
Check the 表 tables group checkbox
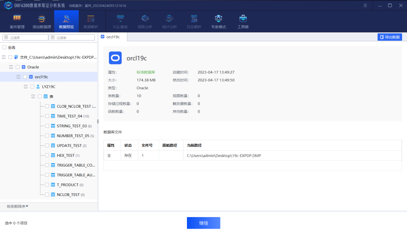click(x=40, y=96)
